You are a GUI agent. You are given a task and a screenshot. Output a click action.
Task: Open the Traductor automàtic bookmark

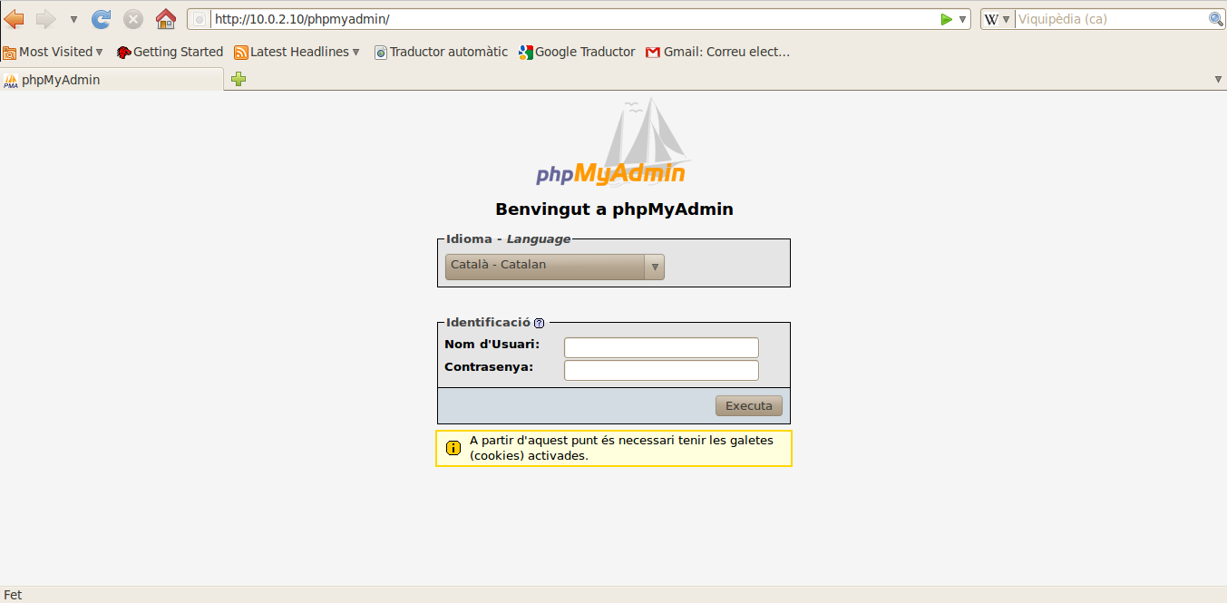point(442,52)
